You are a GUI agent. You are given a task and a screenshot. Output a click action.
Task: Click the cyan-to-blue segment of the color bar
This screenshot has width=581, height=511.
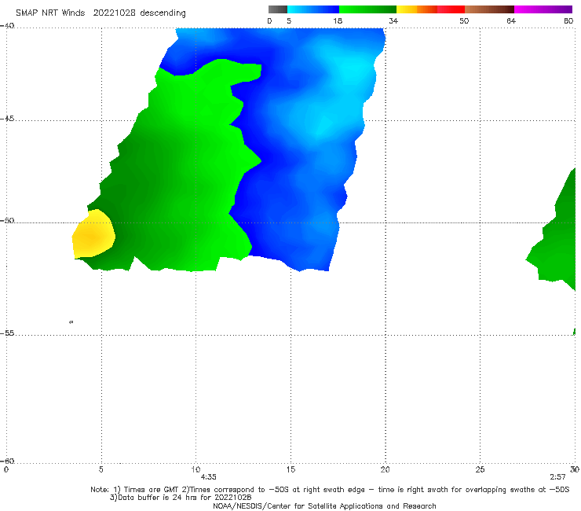pos(313,9)
